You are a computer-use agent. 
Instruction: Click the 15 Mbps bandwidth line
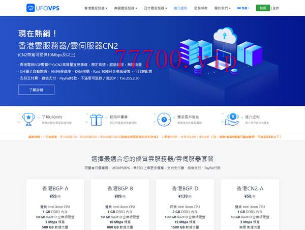(185, 222)
